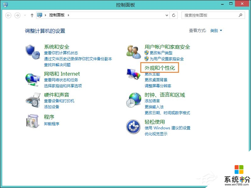The height and width of the screenshot is (188, 251).
Task: Click the up one level arrow
Action: tap(32, 15)
